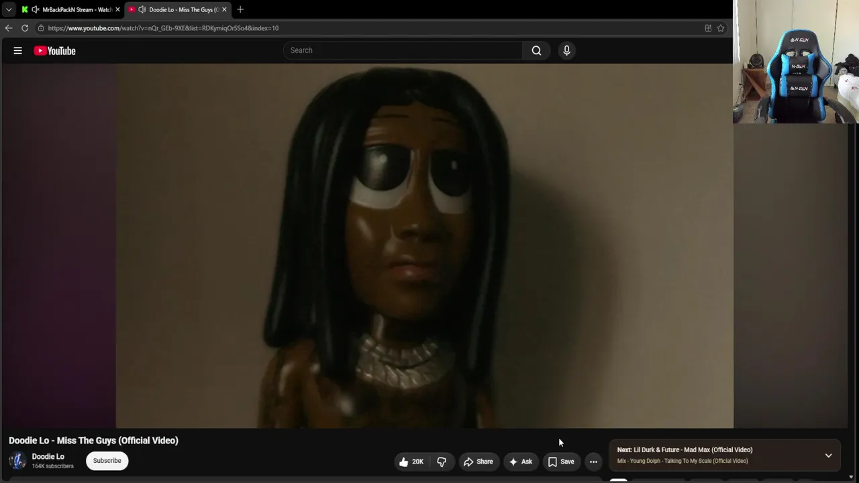Select the Doodie Lo - Miss The Guys tab
This screenshot has width=859, height=483.
point(178,9)
